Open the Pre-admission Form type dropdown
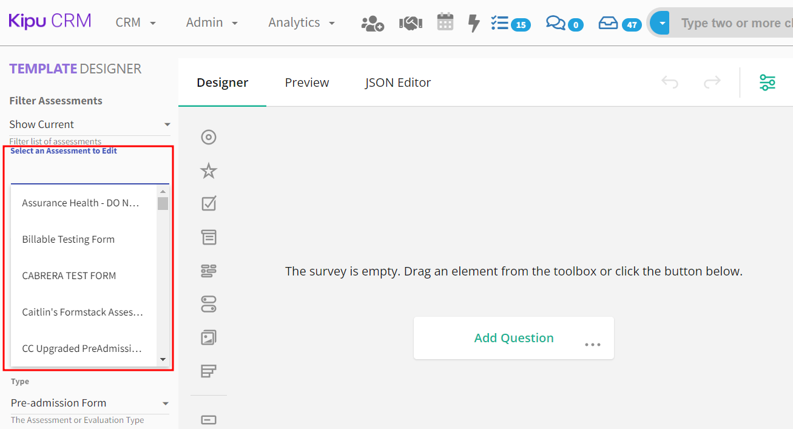The width and height of the screenshot is (793, 429). [x=89, y=403]
